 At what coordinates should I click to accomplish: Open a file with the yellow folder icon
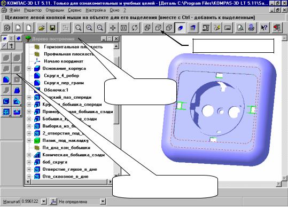[x=42, y=28]
